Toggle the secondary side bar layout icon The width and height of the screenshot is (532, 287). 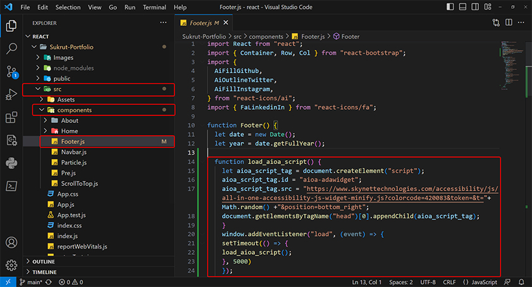(x=475, y=7)
